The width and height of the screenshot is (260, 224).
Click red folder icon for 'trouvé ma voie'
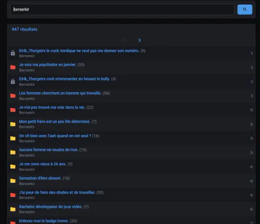tap(13, 110)
